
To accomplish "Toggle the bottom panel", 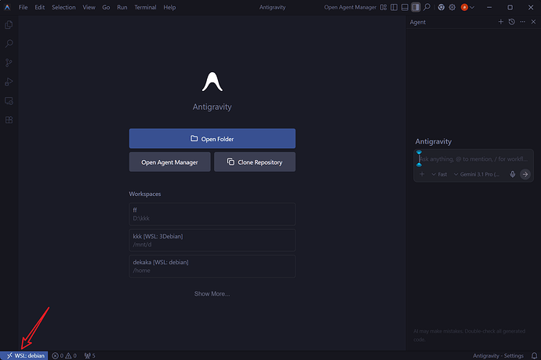I will coord(405,7).
